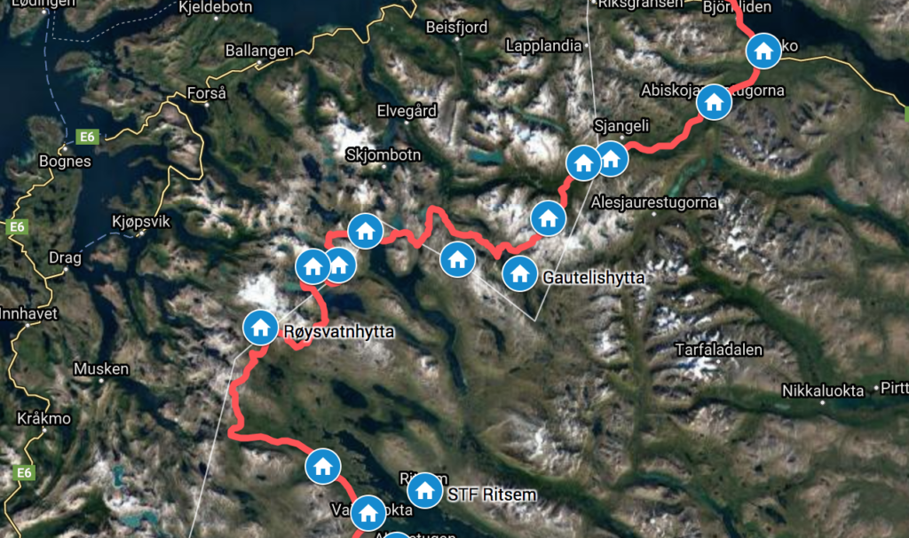Select the Skjombotn place label
Image resolution: width=909 pixels, height=538 pixels.
click(x=383, y=154)
